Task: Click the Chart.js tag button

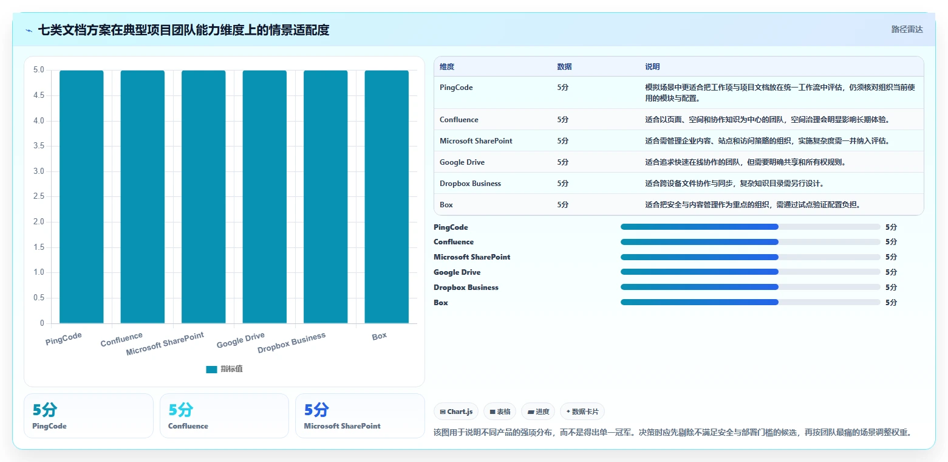Action: click(x=455, y=412)
